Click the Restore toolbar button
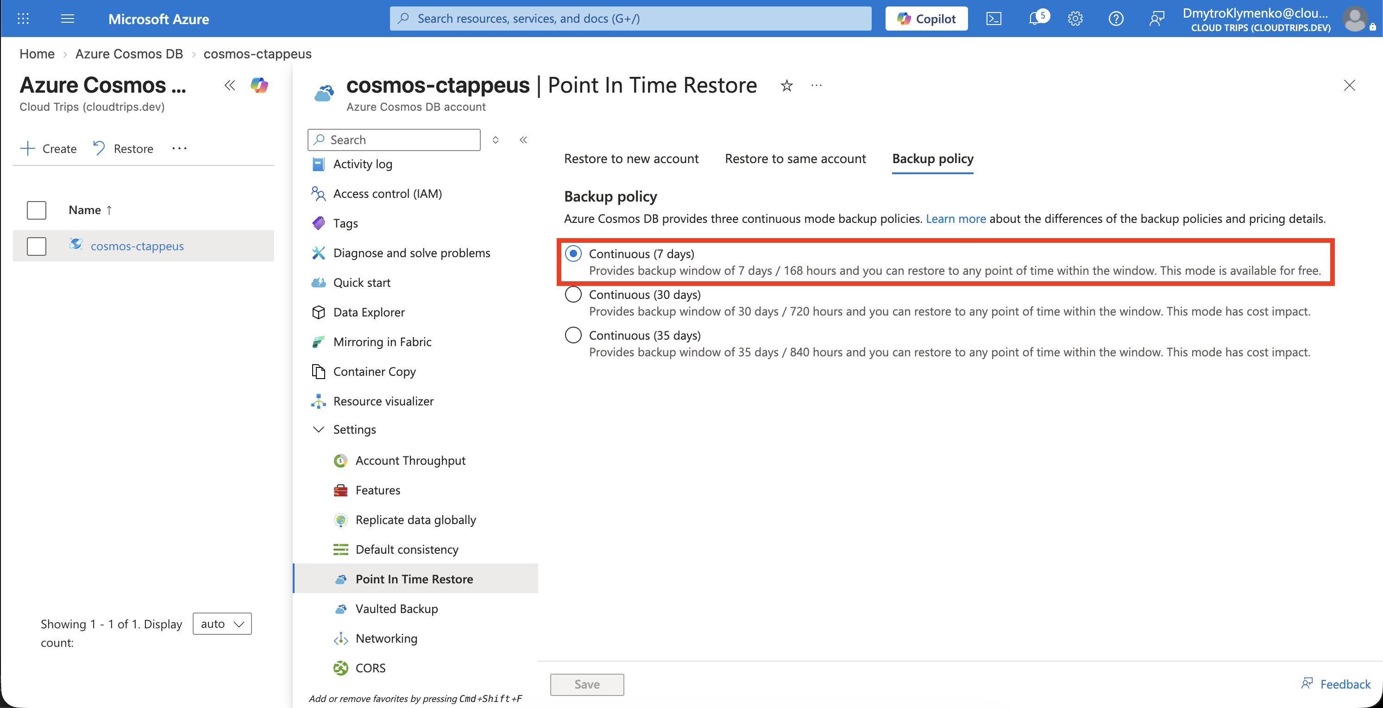 coord(123,149)
